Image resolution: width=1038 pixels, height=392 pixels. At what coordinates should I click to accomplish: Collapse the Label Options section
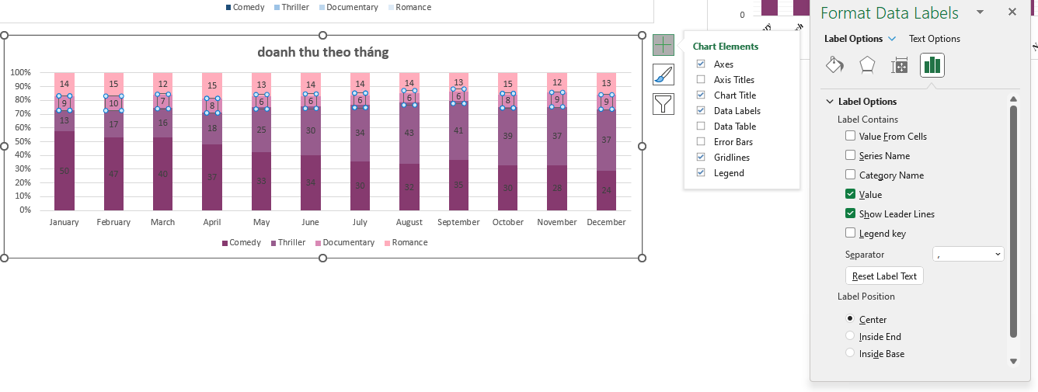click(831, 102)
